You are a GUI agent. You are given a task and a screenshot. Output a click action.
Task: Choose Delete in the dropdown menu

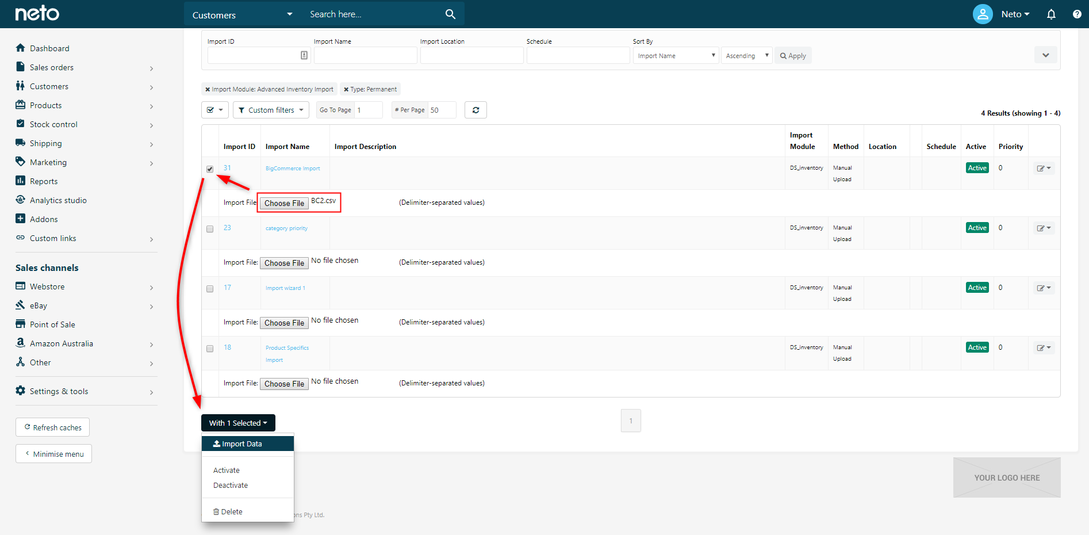coord(228,511)
